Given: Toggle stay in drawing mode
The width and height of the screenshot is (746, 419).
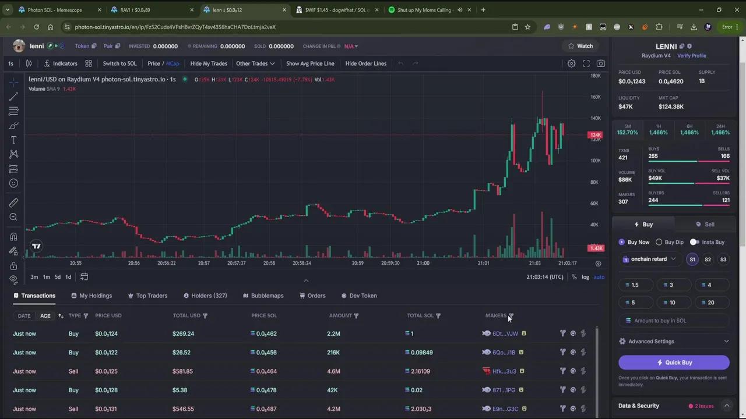Looking at the screenshot, I should point(13,251).
